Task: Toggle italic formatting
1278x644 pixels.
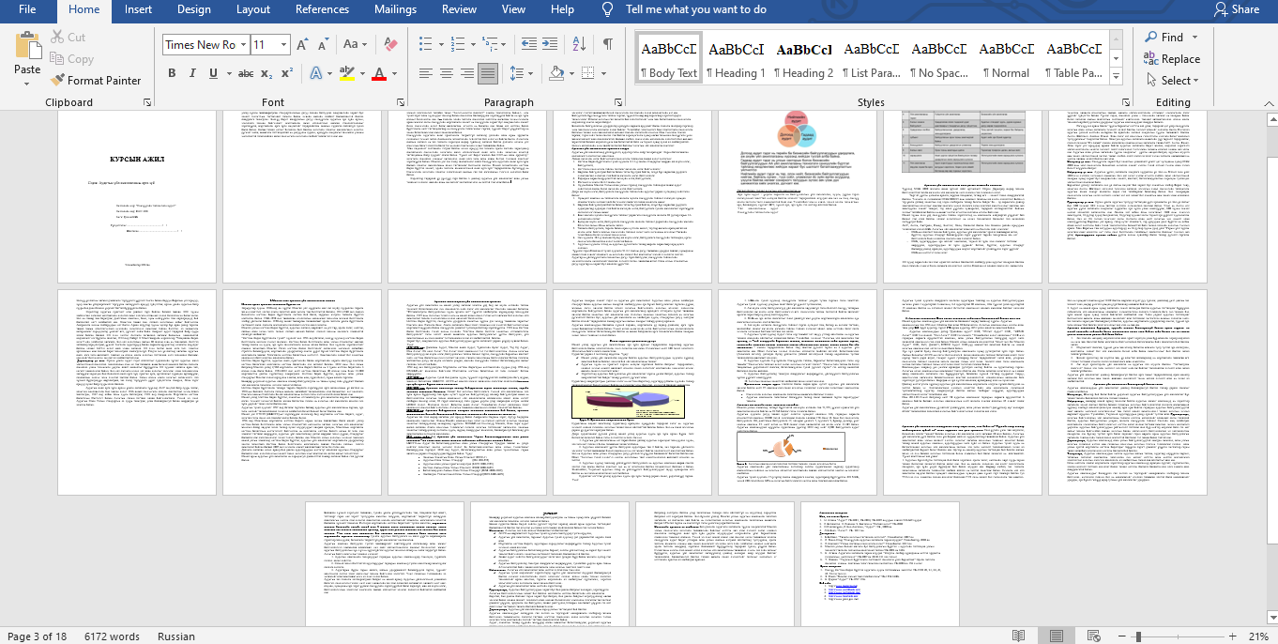Action: pyautogui.click(x=193, y=73)
